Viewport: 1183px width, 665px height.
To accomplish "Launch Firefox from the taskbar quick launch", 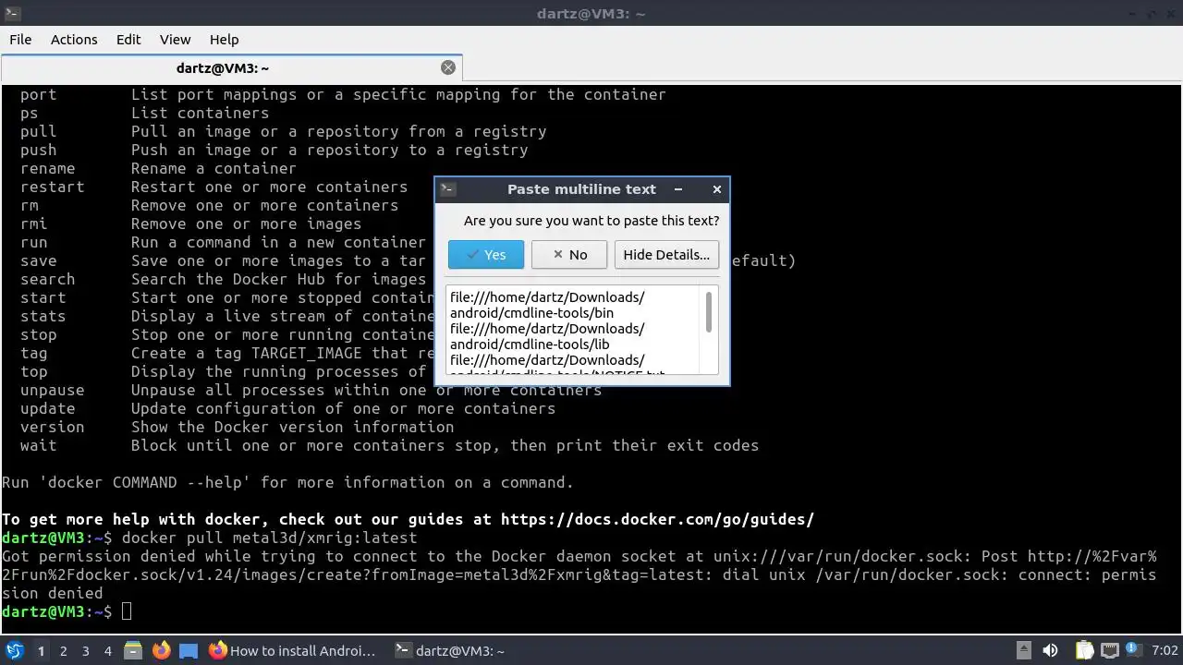I will (161, 650).
